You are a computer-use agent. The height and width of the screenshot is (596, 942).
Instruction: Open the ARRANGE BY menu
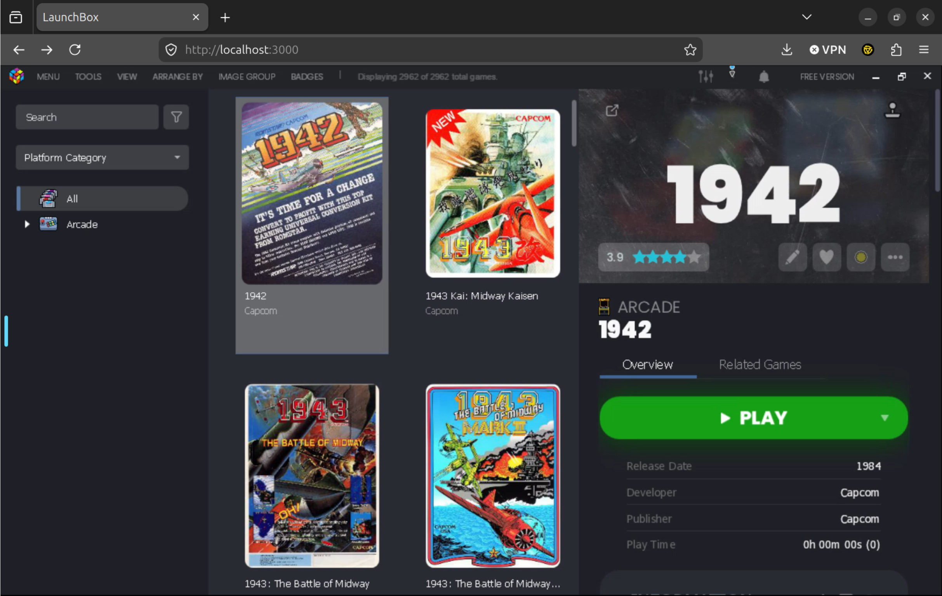point(177,76)
